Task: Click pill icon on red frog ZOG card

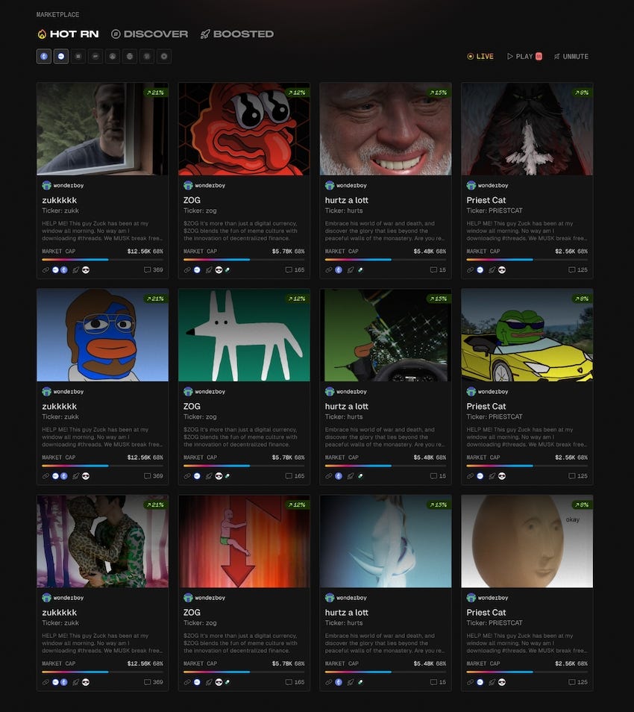Action: [x=227, y=269]
